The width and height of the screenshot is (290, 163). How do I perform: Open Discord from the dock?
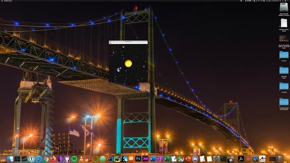point(195,159)
